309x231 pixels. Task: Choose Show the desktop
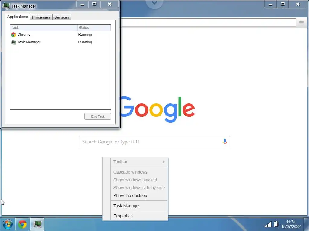(135, 196)
